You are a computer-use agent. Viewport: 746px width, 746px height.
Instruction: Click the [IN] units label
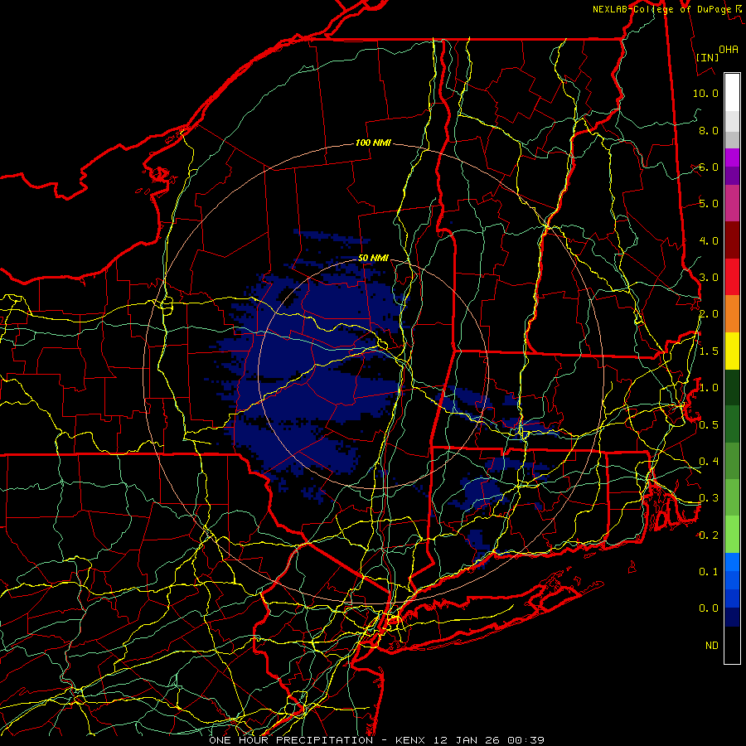tap(707, 57)
